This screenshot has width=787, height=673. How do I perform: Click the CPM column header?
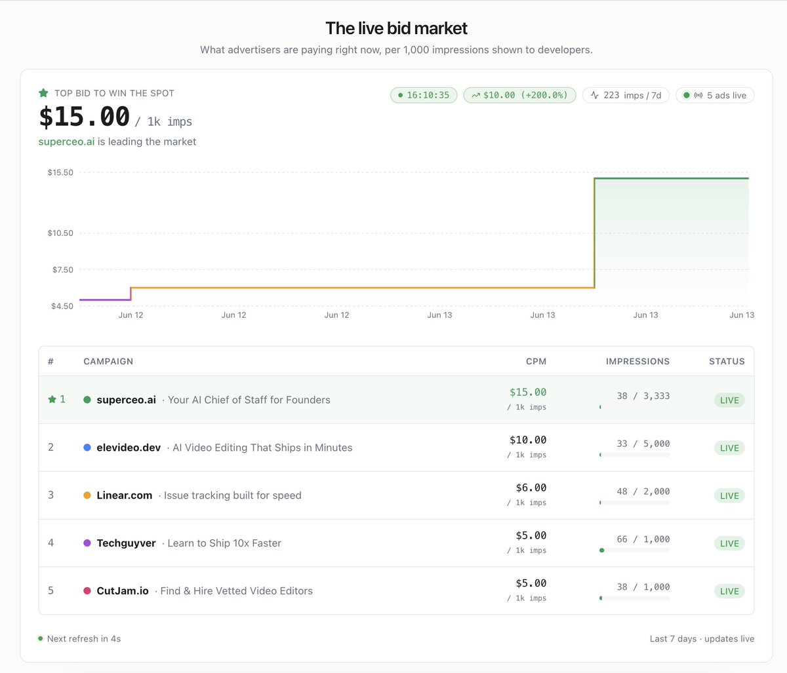click(x=536, y=361)
